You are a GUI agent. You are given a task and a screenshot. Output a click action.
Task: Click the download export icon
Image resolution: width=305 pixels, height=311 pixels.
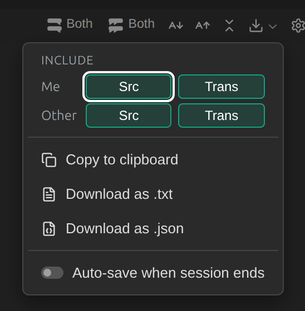tap(256, 26)
